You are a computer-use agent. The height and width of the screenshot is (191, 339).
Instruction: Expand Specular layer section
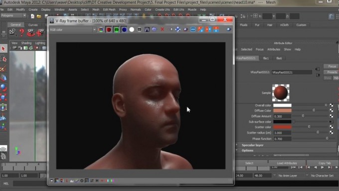pyautogui.click(x=252, y=145)
